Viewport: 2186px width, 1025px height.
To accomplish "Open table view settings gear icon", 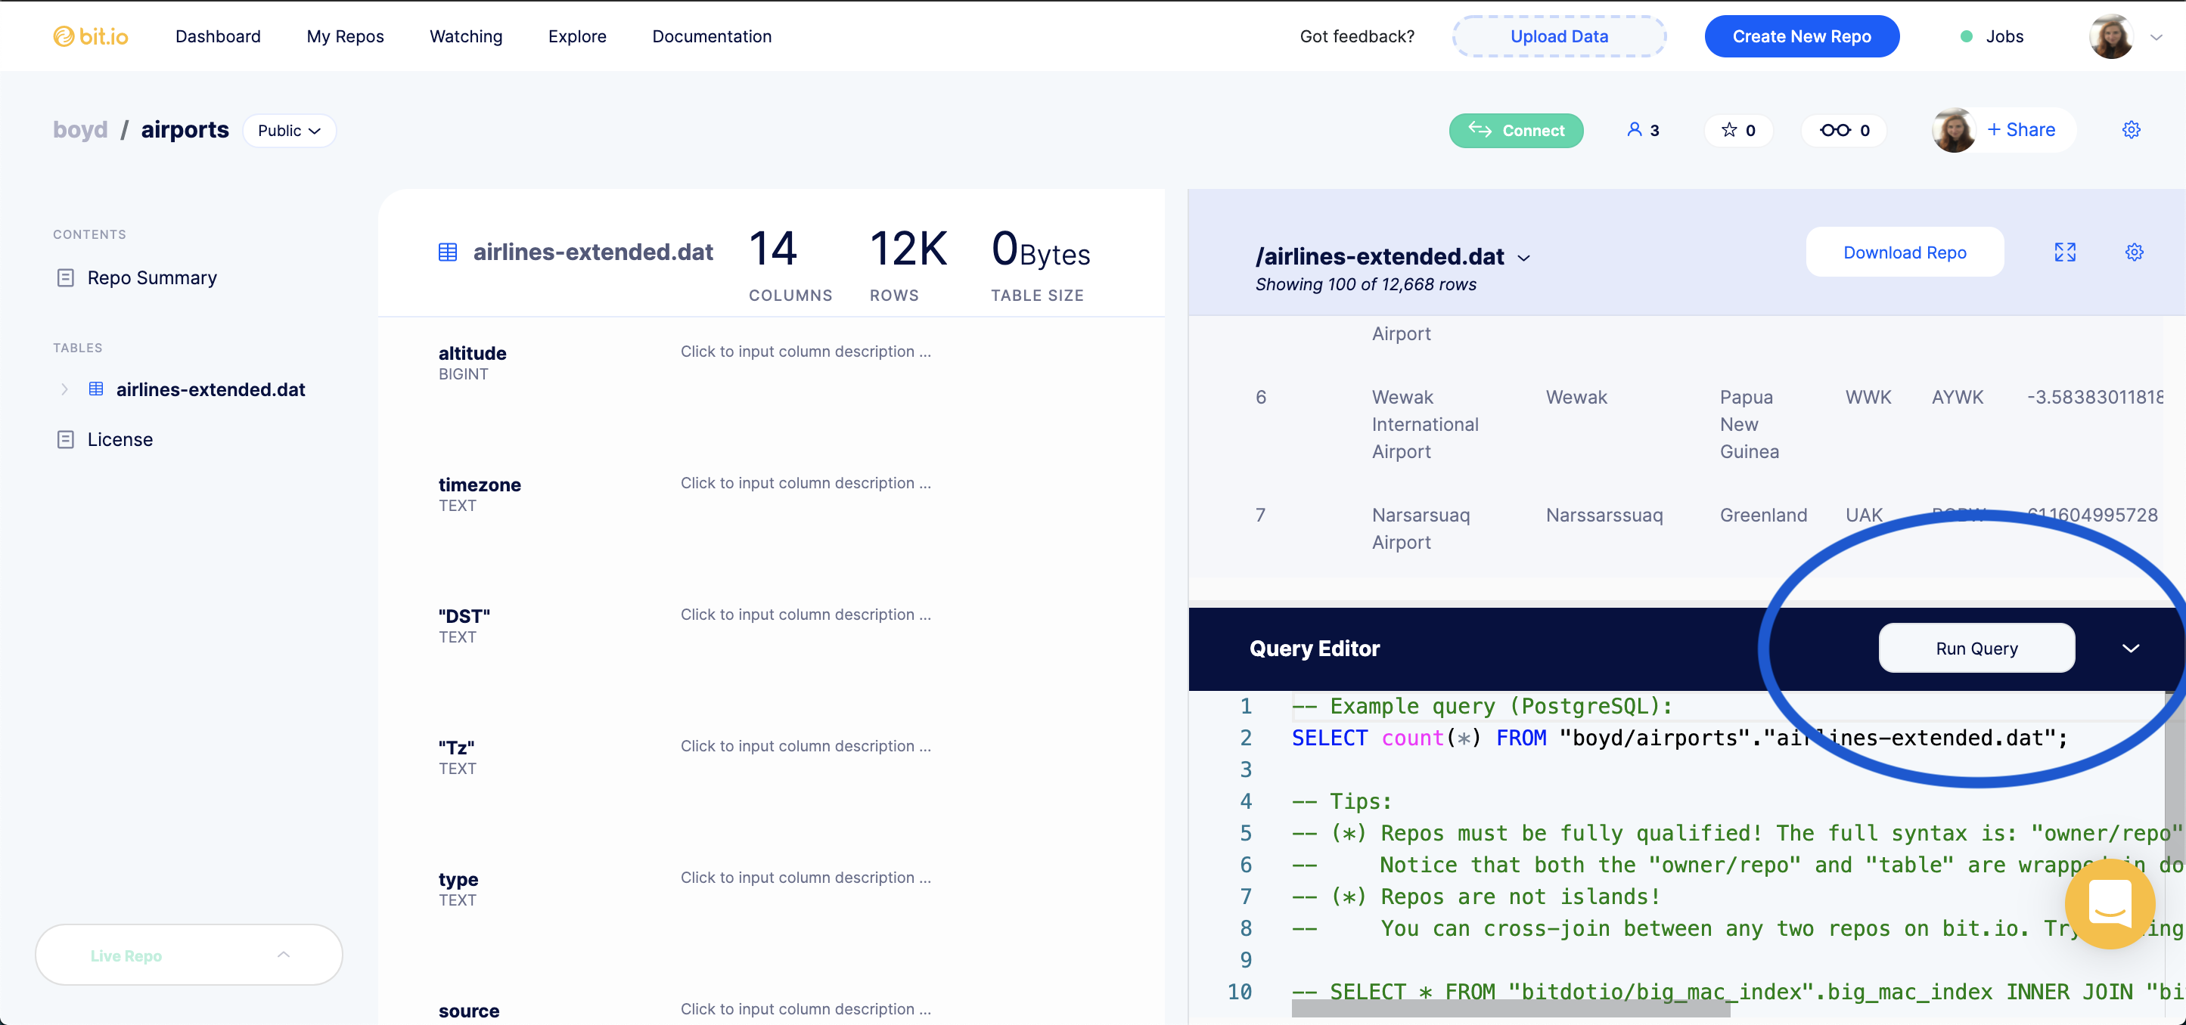I will (2133, 252).
